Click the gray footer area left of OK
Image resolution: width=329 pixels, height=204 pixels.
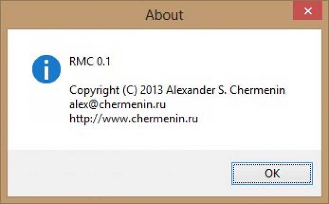coord(110,173)
